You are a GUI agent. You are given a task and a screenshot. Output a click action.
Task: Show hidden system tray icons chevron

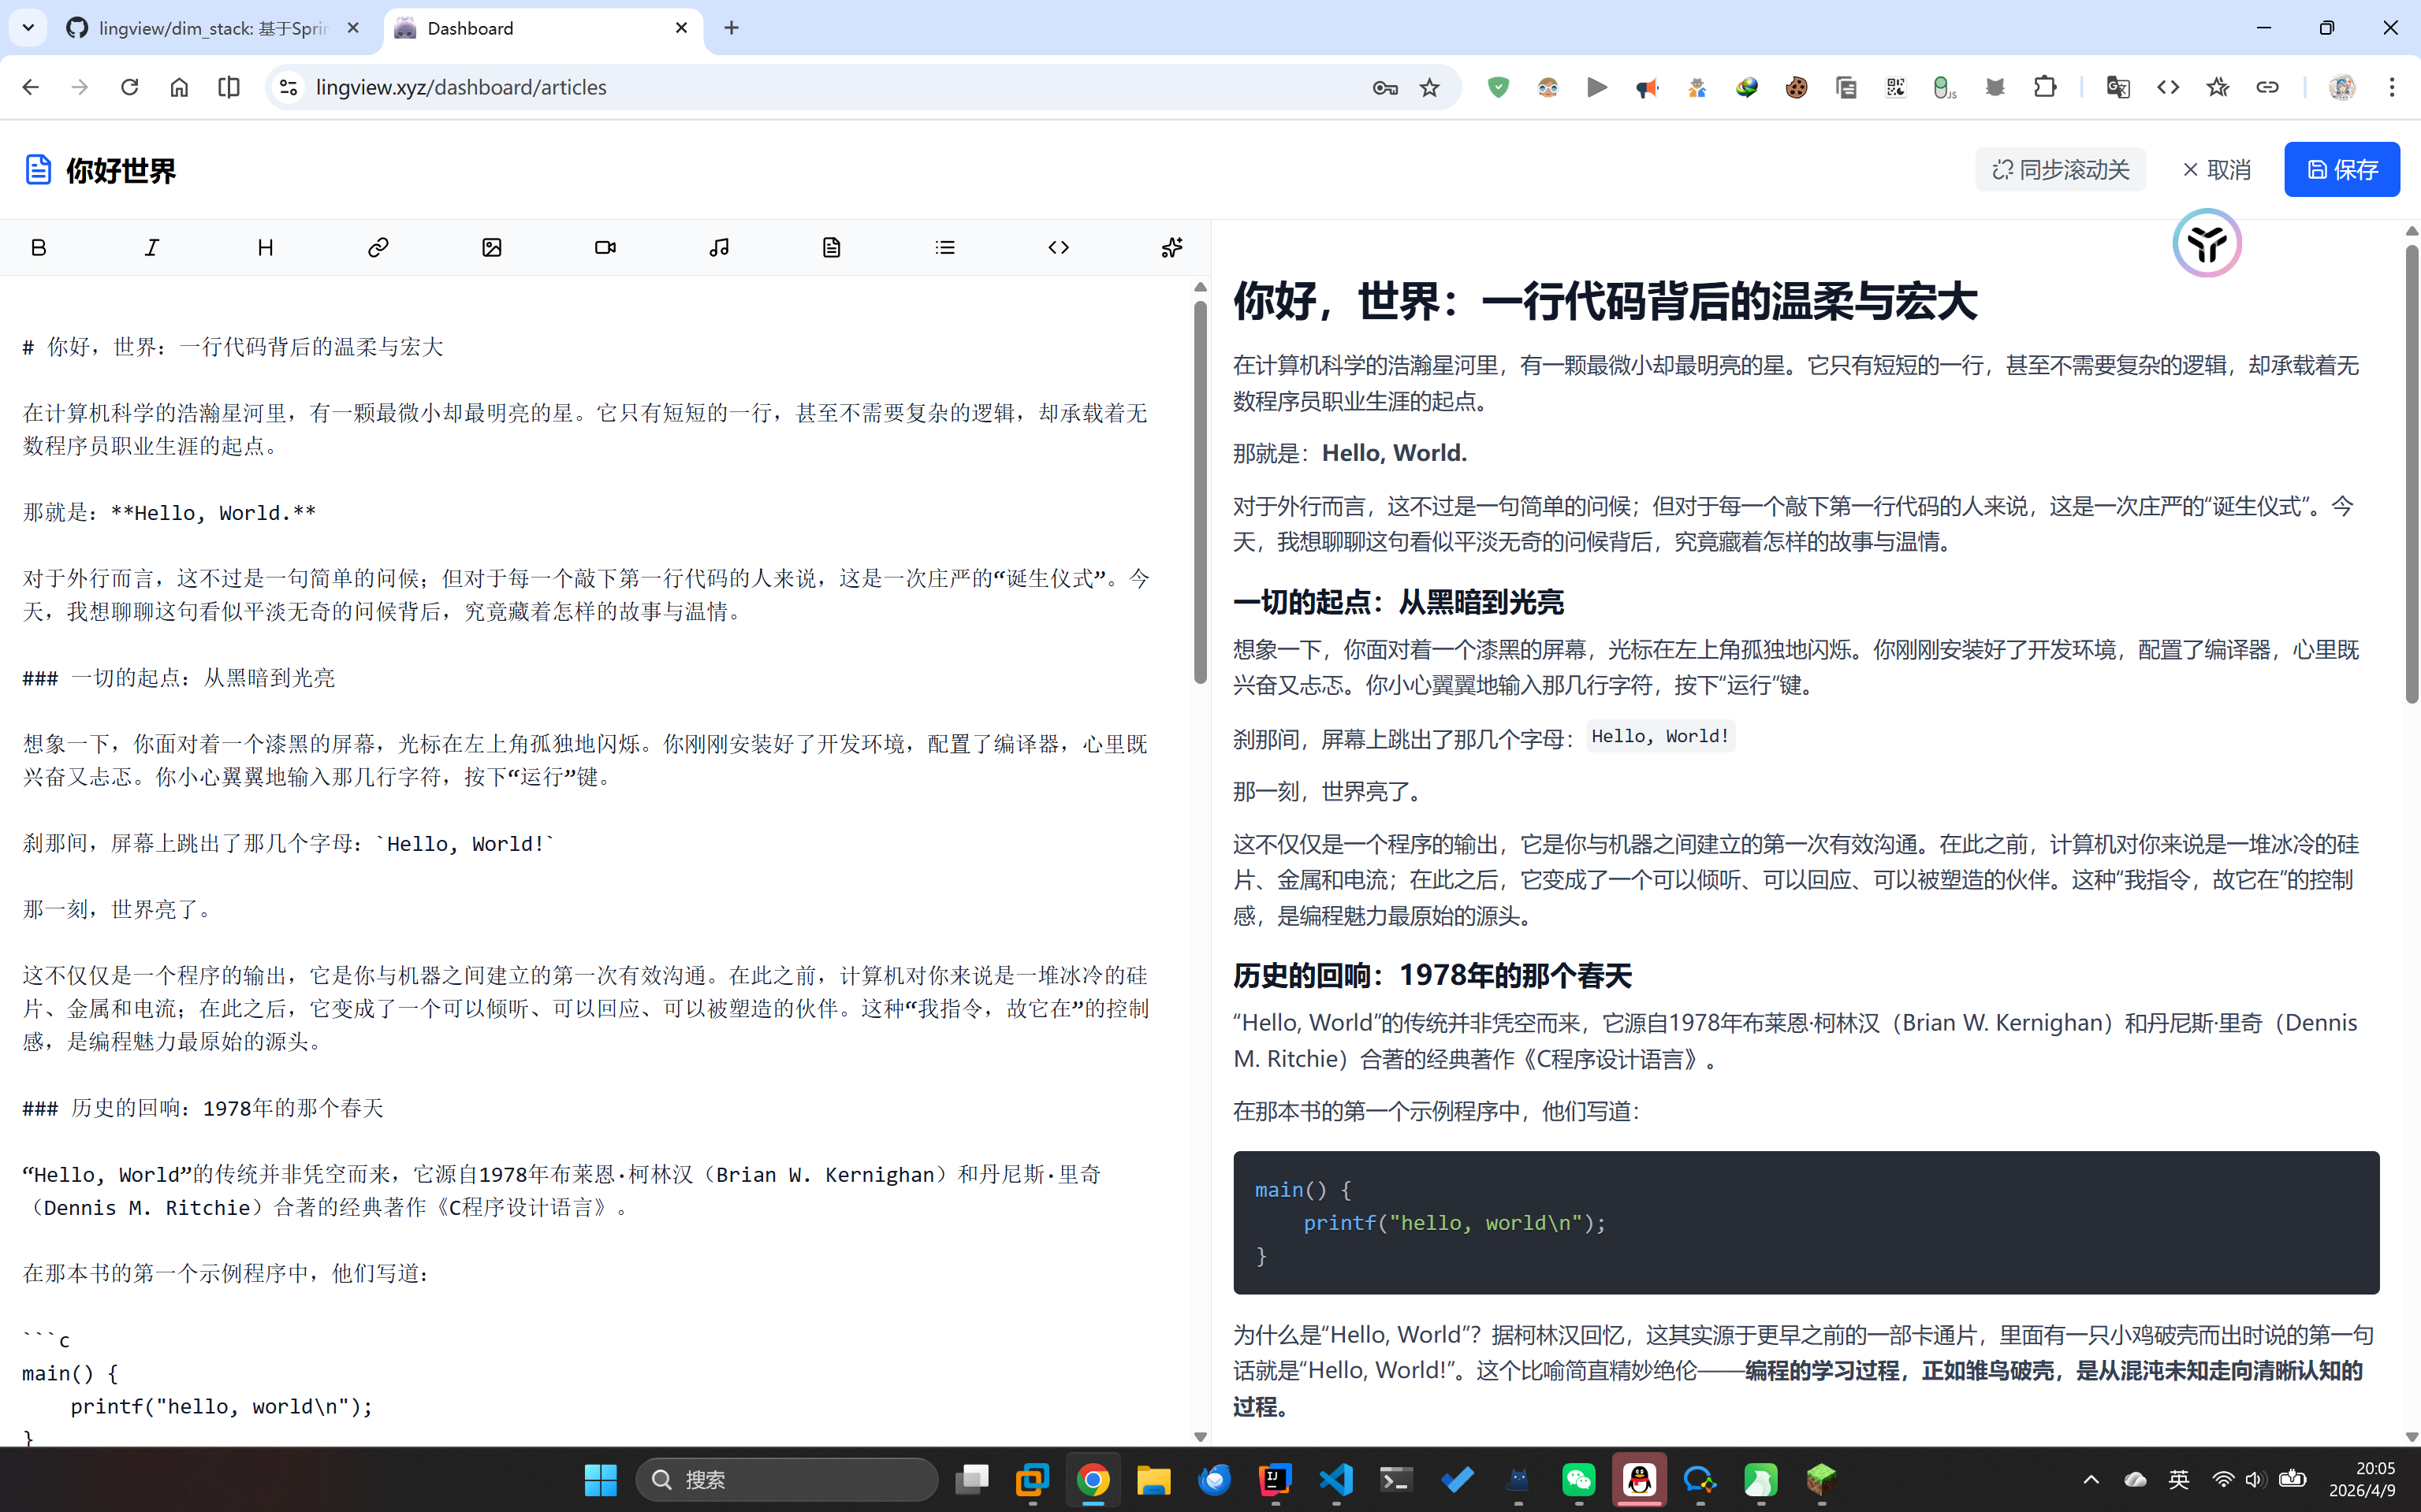(2091, 1479)
